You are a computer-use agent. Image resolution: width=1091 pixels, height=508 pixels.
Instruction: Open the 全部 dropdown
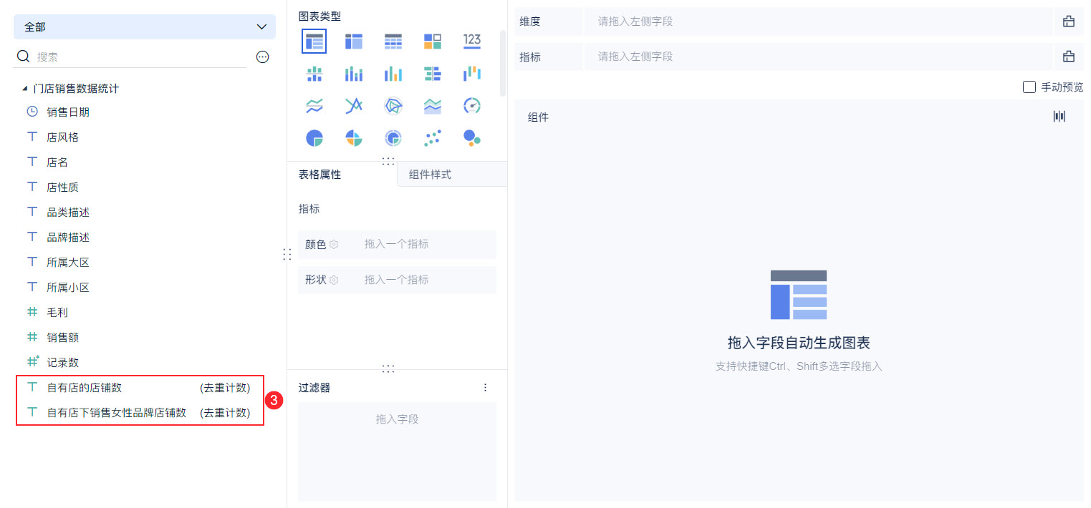[x=145, y=26]
